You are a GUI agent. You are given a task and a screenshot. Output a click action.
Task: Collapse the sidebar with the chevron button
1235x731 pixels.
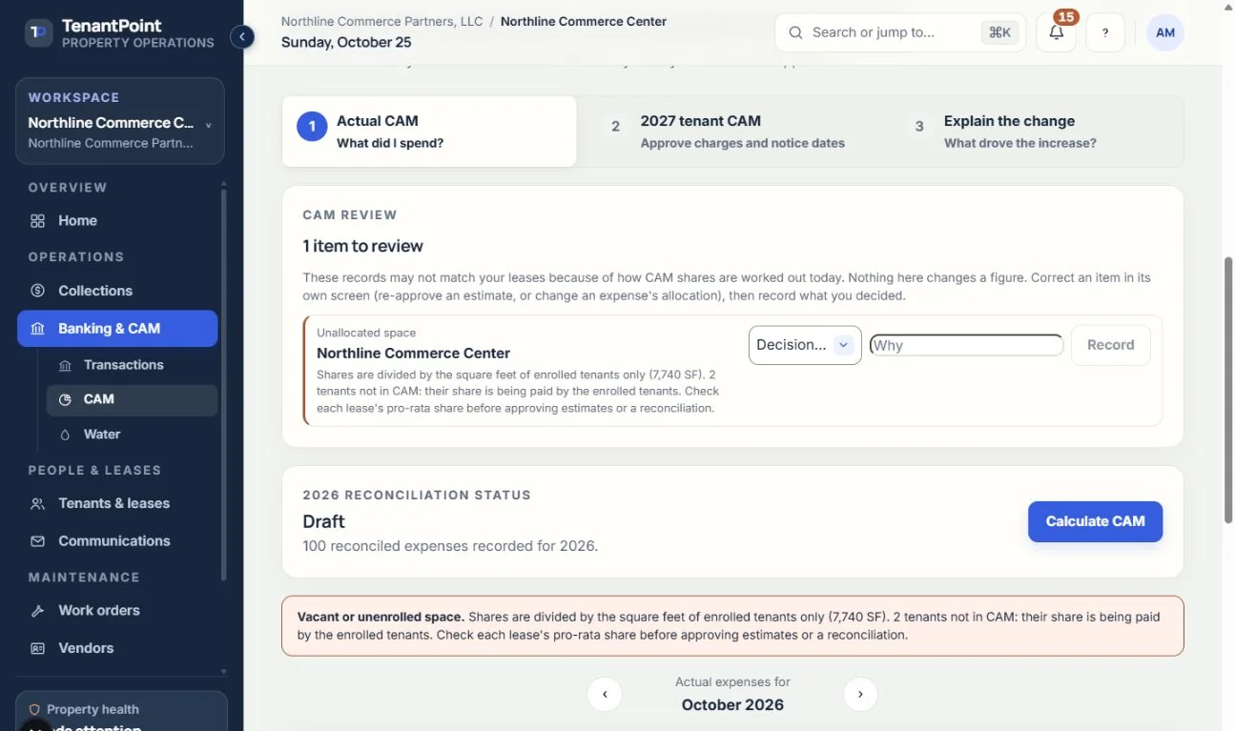pyautogui.click(x=242, y=36)
